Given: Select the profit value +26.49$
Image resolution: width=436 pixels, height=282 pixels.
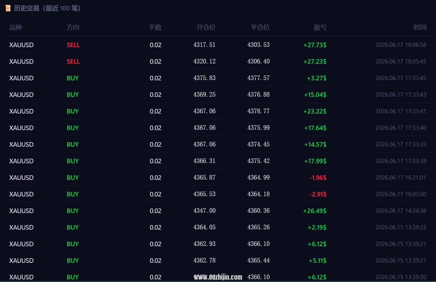Looking at the screenshot, I should 315,211.
